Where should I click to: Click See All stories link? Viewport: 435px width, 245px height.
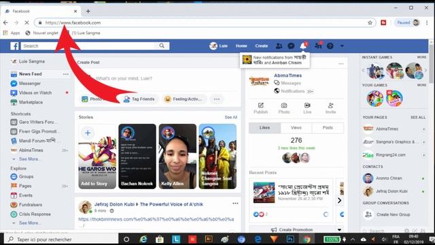point(231,117)
